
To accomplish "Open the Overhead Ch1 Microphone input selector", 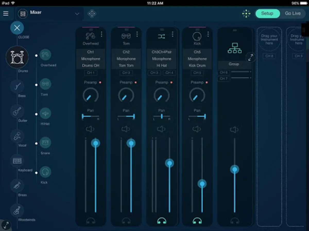I will tap(90, 59).
